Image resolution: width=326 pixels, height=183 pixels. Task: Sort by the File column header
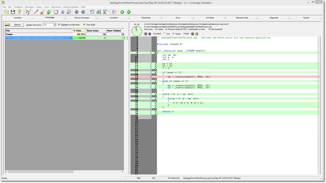pyautogui.click(x=39, y=30)
